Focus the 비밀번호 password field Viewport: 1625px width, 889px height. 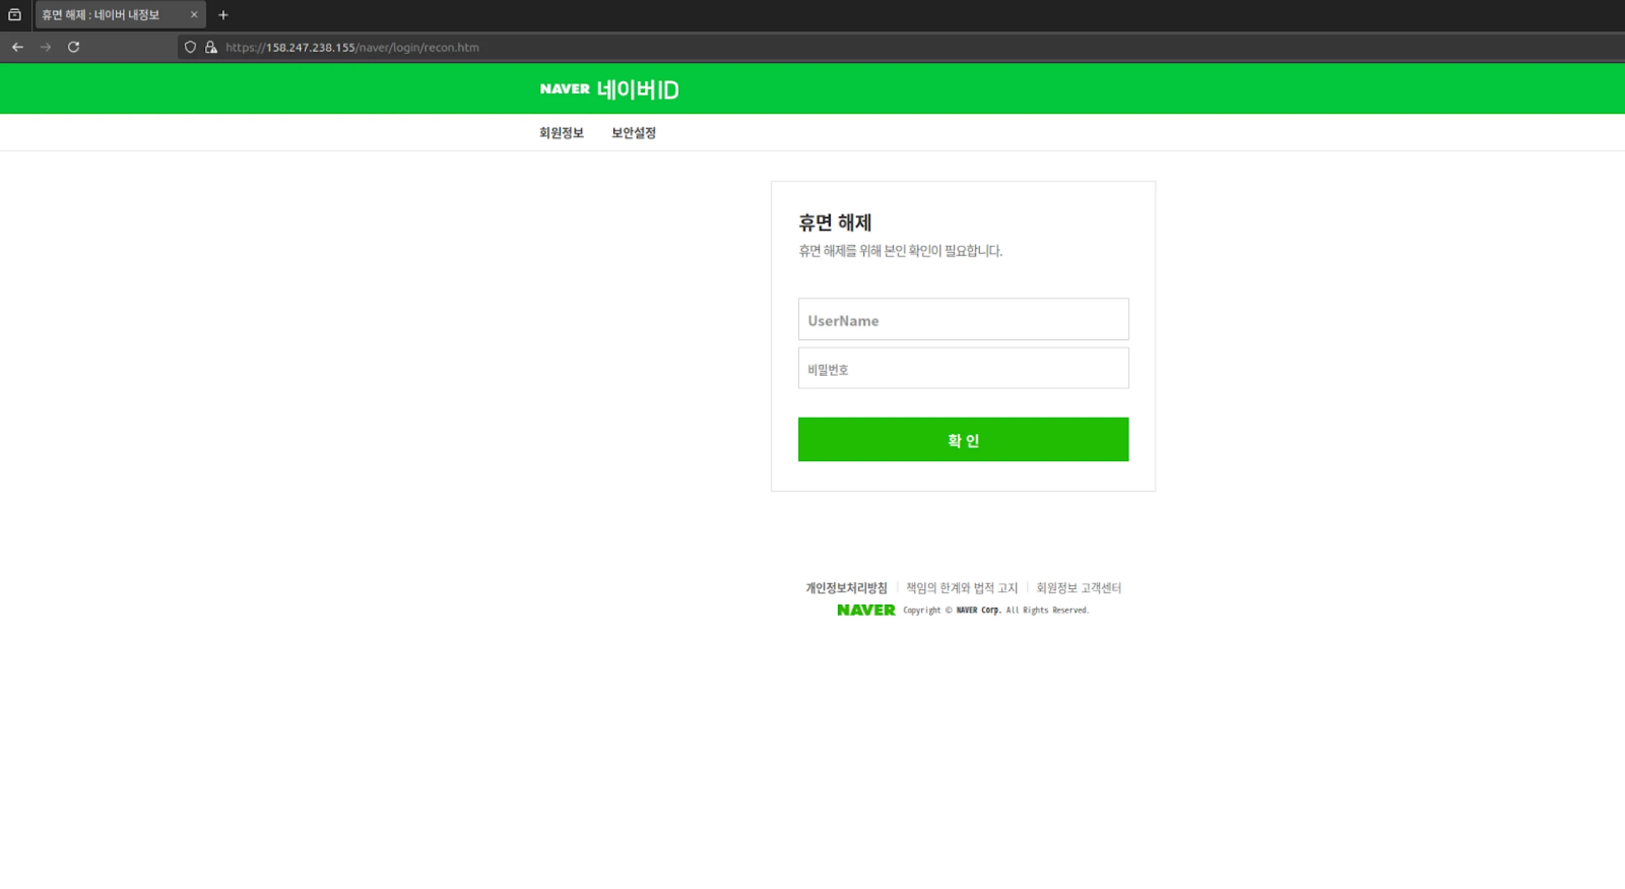[x=963, y=368]
